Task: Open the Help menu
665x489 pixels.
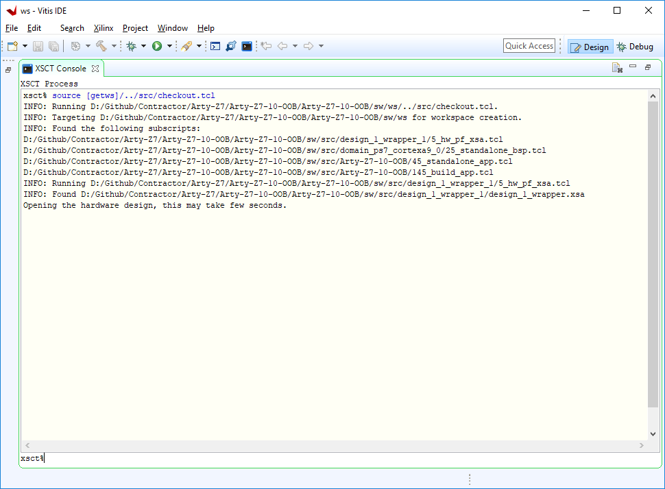Action: point(206,28)
